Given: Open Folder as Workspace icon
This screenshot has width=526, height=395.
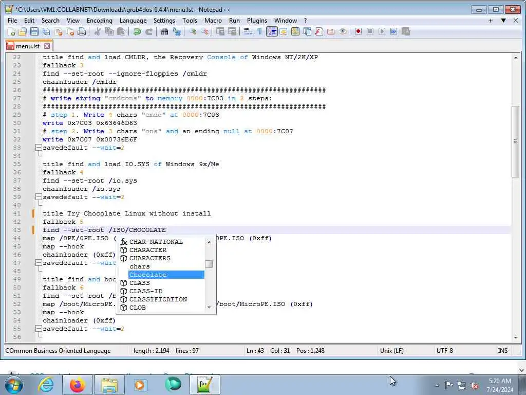Looking at the screenshot, I should [331, 31].
